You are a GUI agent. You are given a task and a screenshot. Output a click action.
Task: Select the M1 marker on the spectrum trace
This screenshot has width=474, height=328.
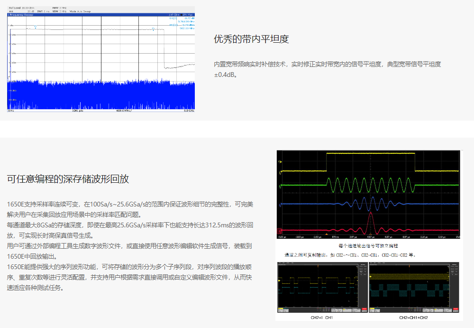tap(35, 27)
